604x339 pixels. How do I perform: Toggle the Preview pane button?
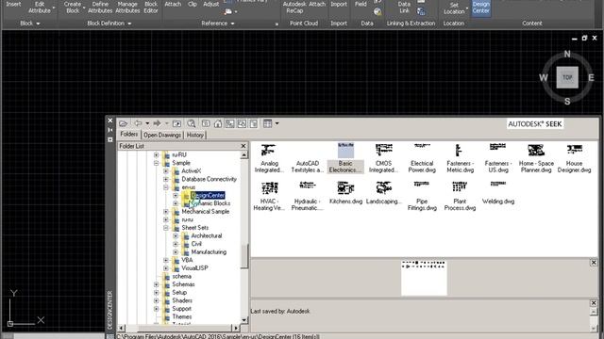click(x=242, y=123)
